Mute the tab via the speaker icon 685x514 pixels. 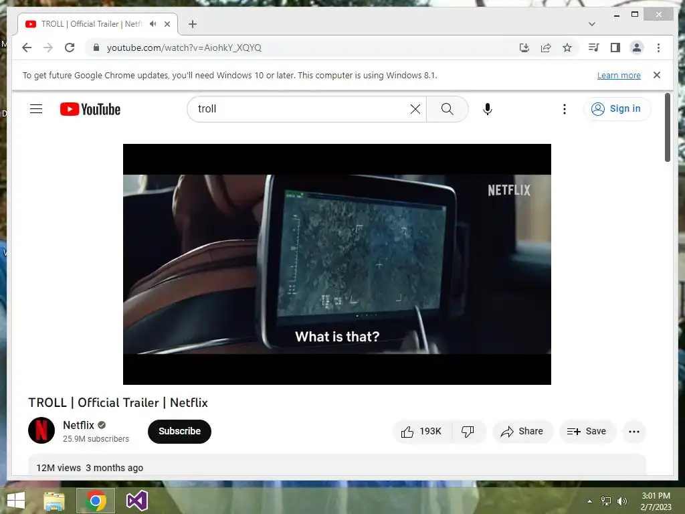tap(153, 24)
